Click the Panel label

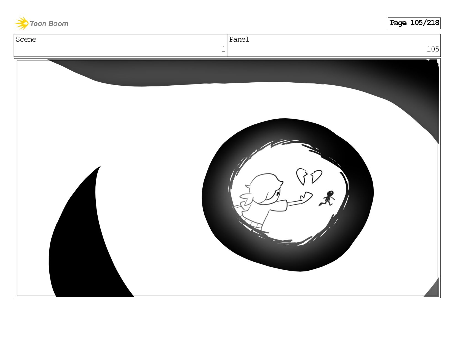click(239, 39)
